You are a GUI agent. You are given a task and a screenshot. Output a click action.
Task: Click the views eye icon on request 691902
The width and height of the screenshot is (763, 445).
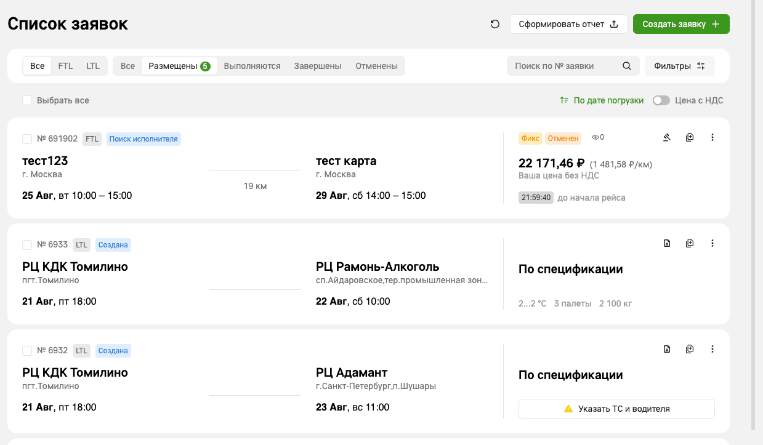(x=595, y=138)
